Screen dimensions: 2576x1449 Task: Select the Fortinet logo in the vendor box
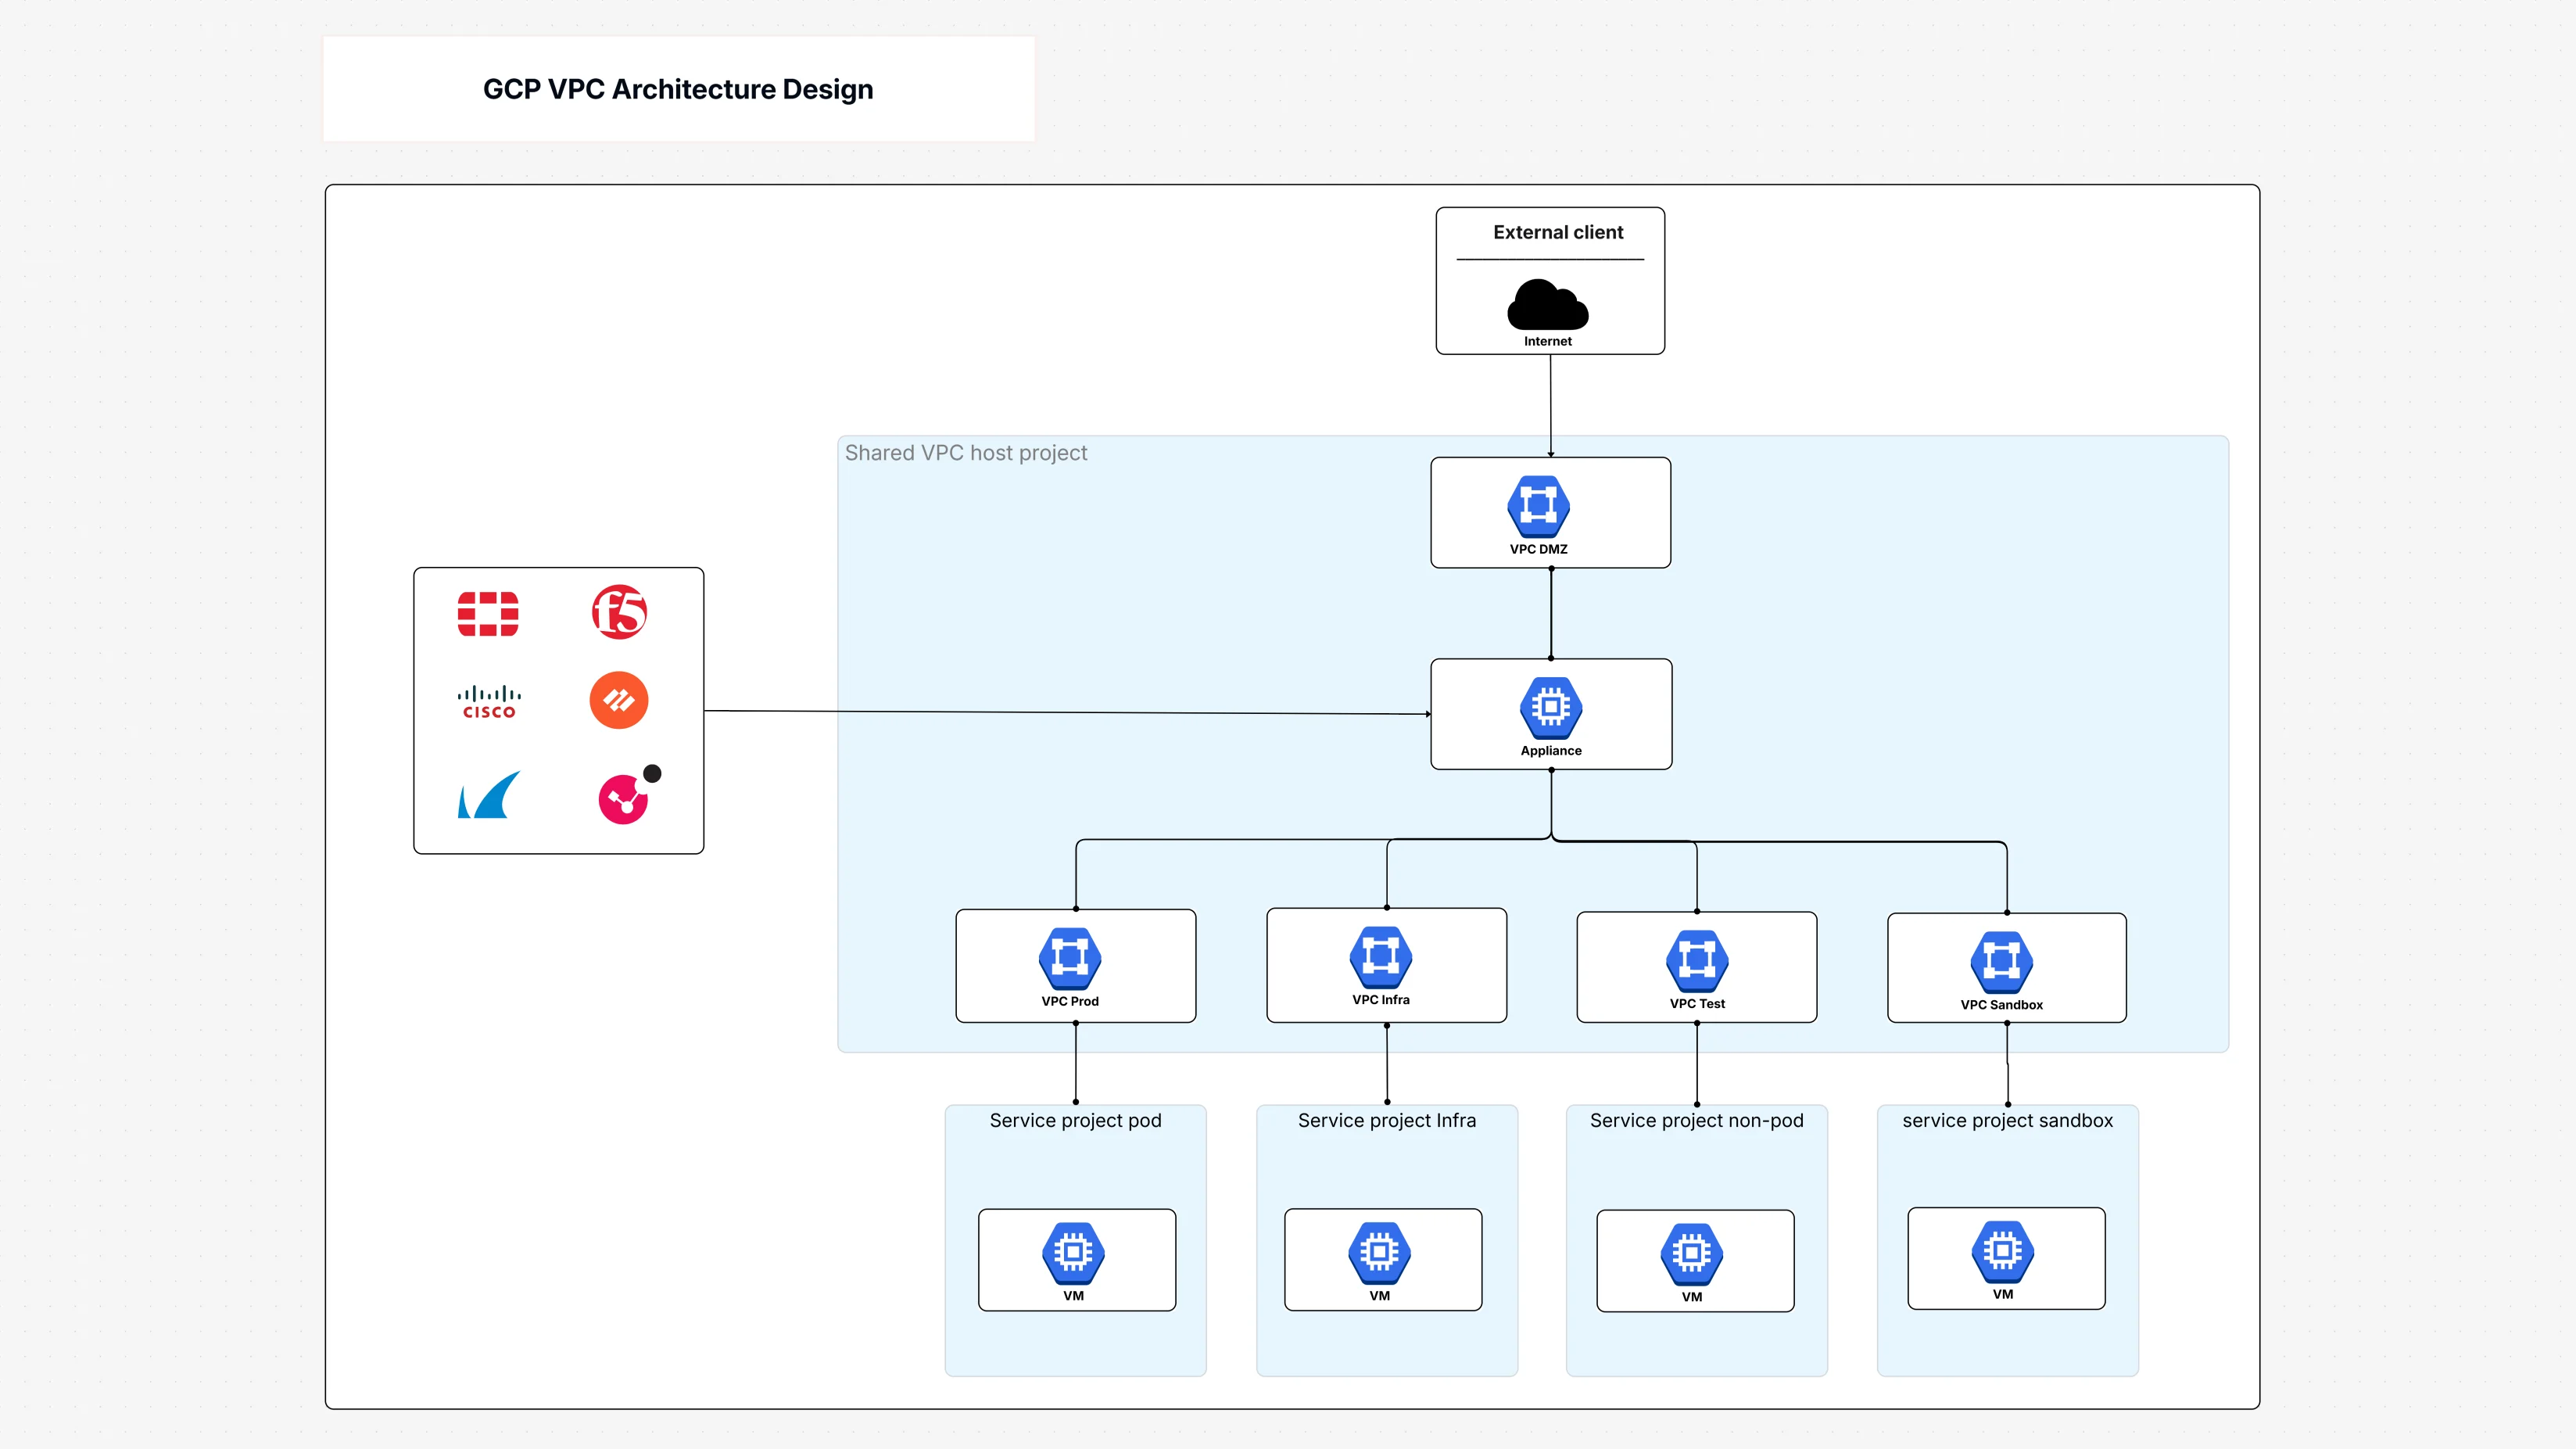489,613
